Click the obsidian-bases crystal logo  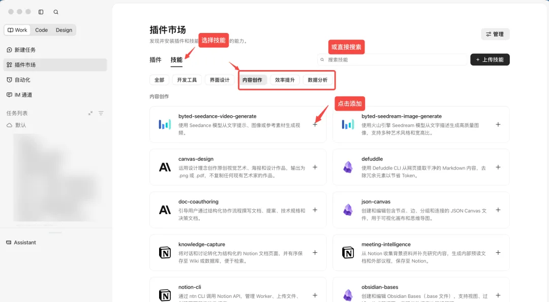(x=348, y=295)
